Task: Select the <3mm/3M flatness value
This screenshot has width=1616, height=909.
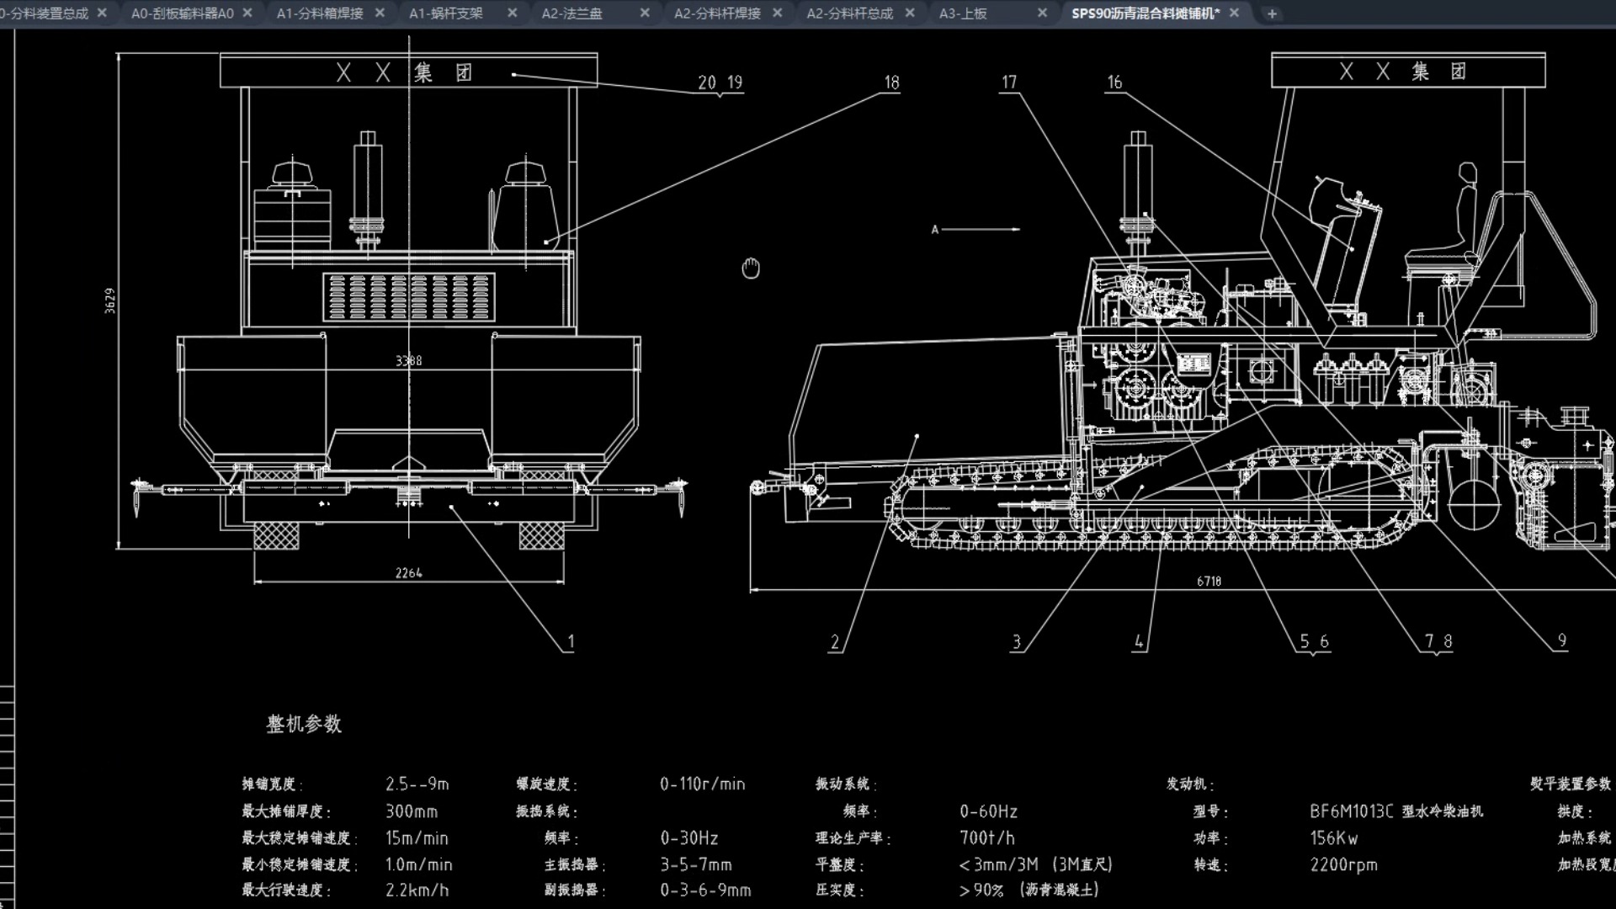Action: tap(998, 865)
